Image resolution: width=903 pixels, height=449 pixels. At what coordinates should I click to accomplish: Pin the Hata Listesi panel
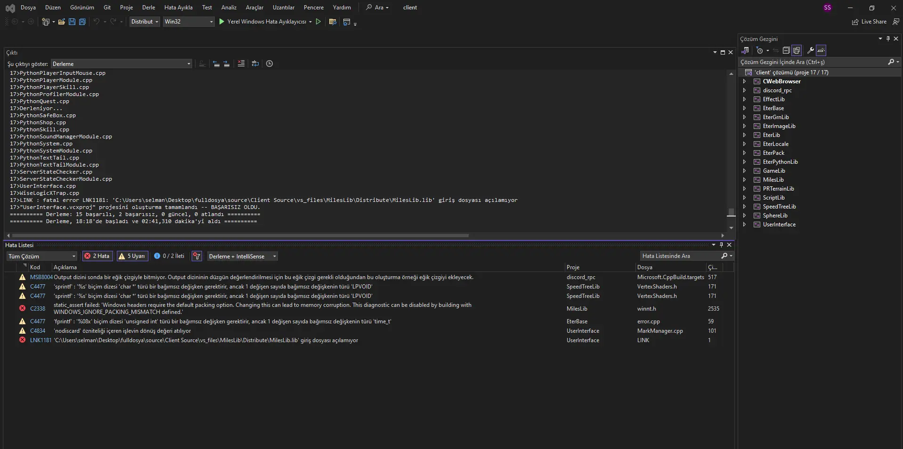click(x=721, y=245)
